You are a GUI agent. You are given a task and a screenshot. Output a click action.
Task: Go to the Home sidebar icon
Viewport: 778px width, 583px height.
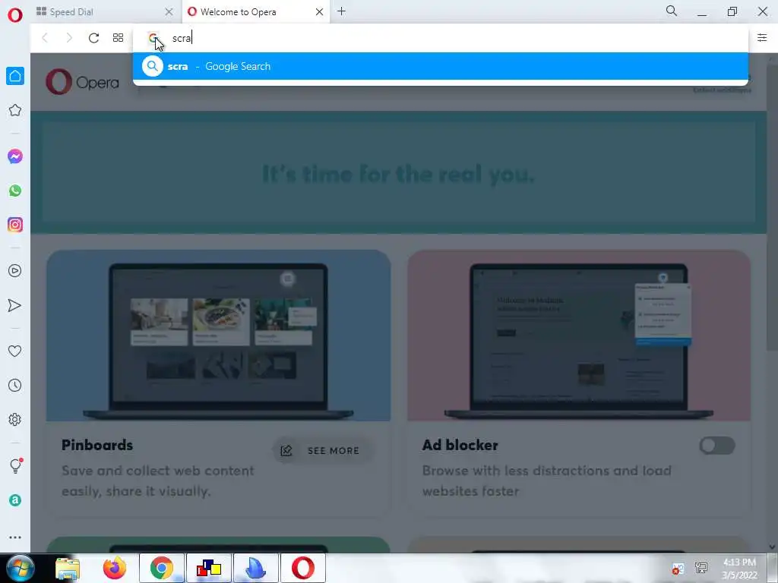(x=15, y=77)
